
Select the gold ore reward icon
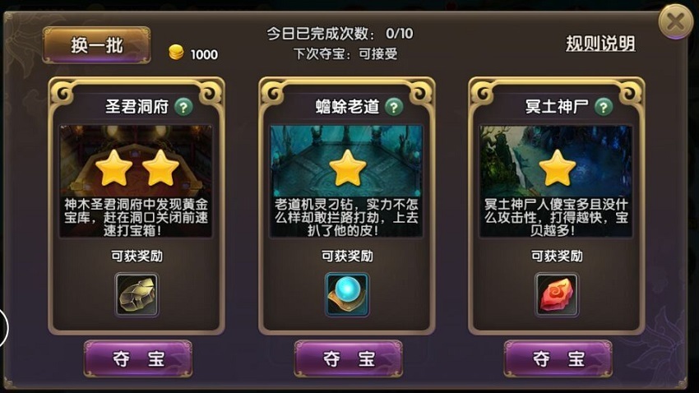pyautogui.click(x=137, y=295)
